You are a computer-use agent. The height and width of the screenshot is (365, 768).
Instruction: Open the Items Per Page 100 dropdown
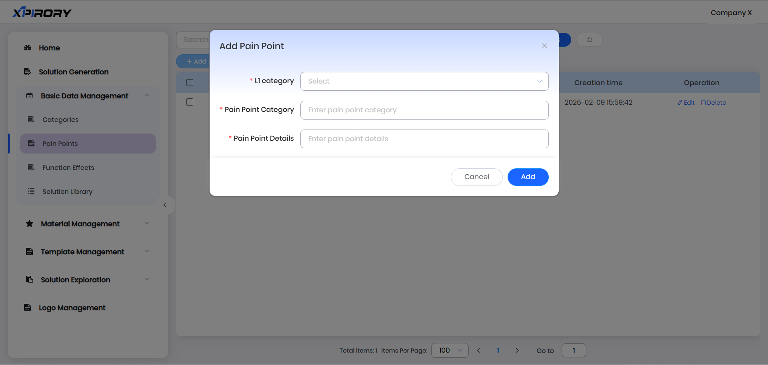(450, 350)
